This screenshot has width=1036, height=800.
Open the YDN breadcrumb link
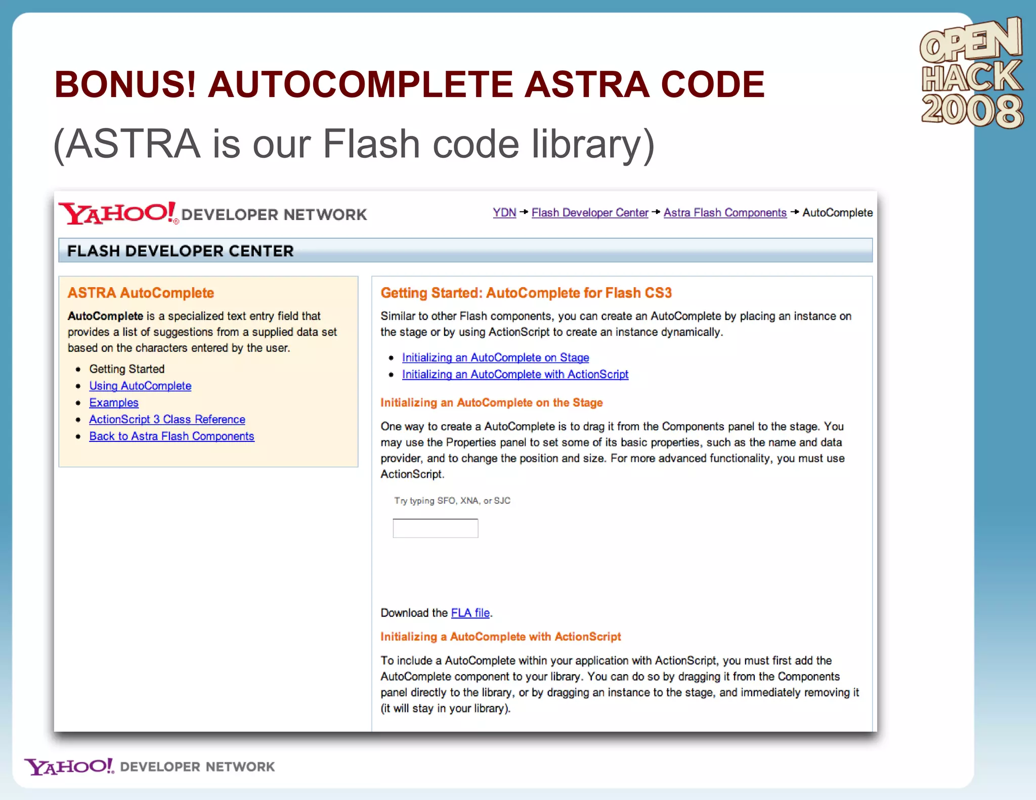[x=504, y=213]
